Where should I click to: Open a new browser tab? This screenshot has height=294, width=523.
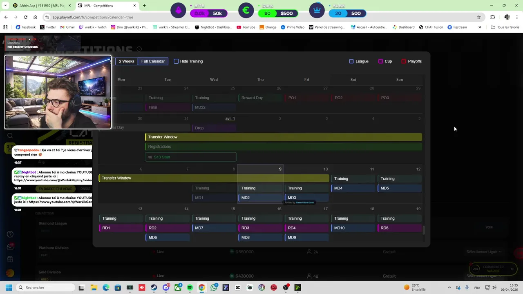pos(144,6)
